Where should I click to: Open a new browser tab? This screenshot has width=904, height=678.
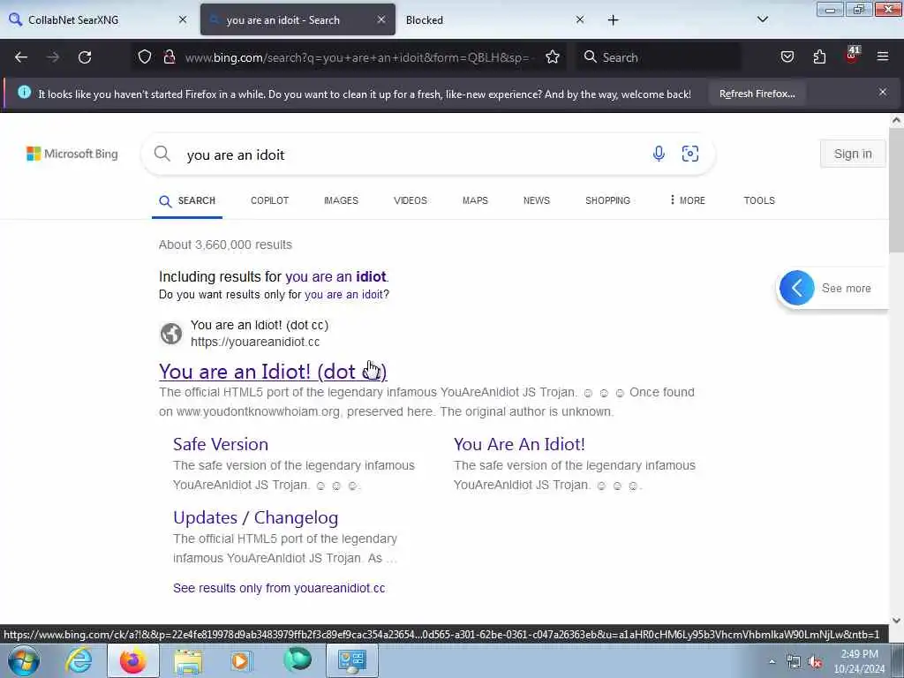click(x=613, y=20)
